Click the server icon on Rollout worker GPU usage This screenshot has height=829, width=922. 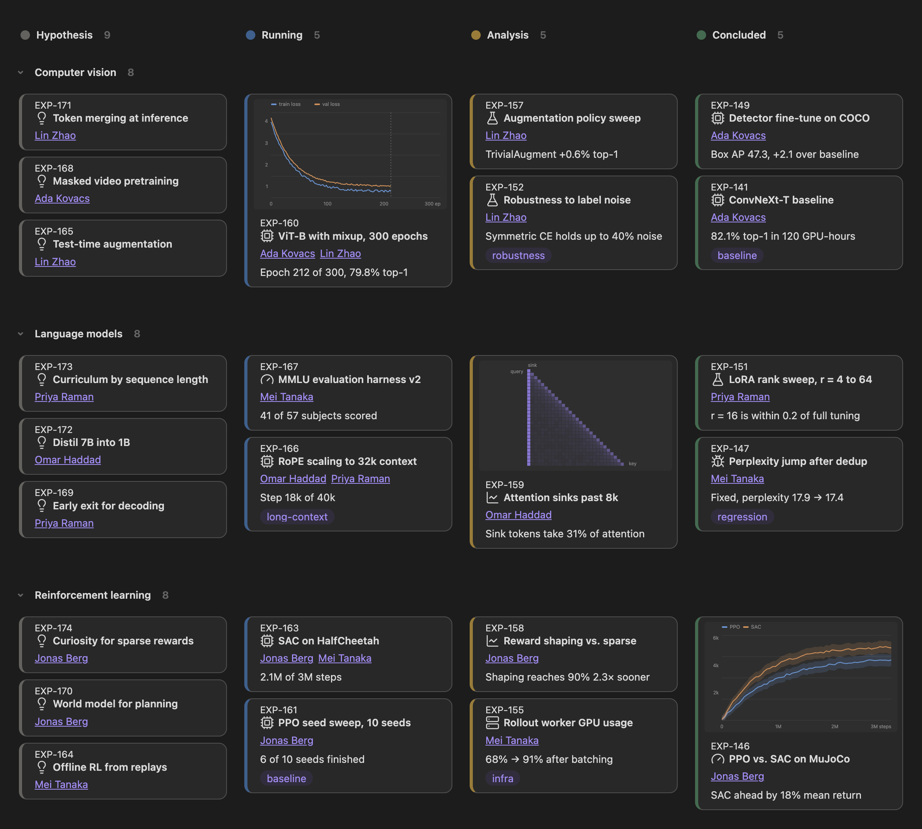click(492, 723)
